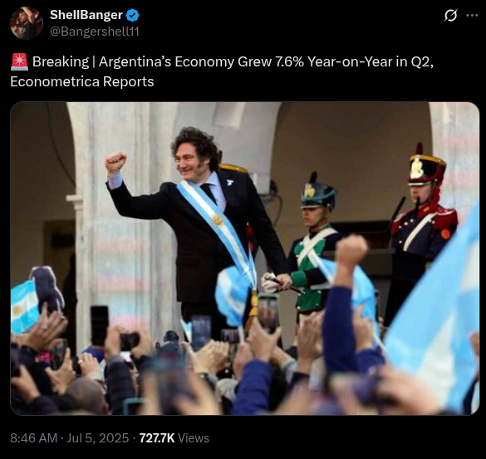This screenshot has height=459, width=486.
Task: Open the three-dot more options menu
Action: pyautogui.click(x=472, y=15)
